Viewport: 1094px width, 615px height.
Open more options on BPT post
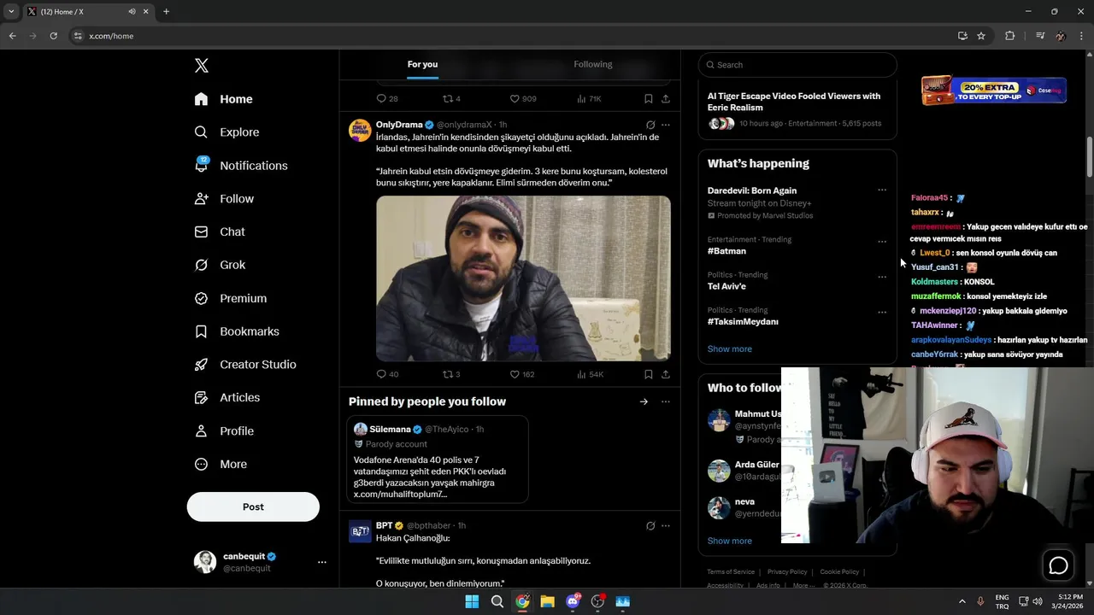666,526
